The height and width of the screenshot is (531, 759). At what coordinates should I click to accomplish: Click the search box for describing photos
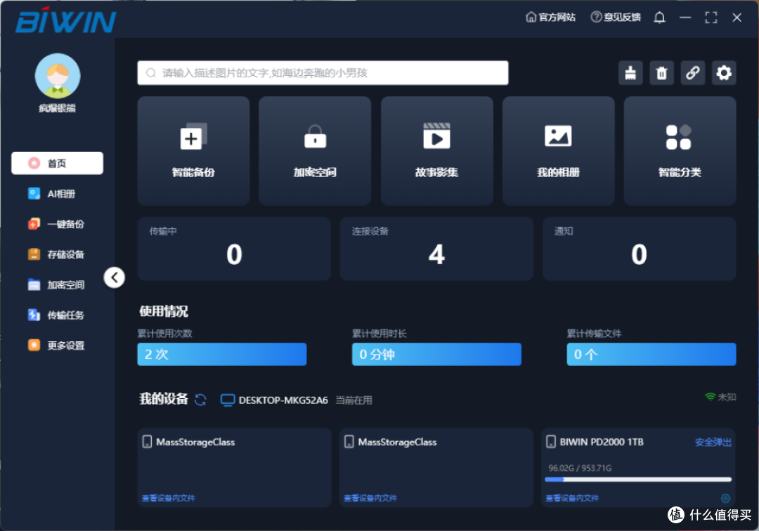point(323,73)
